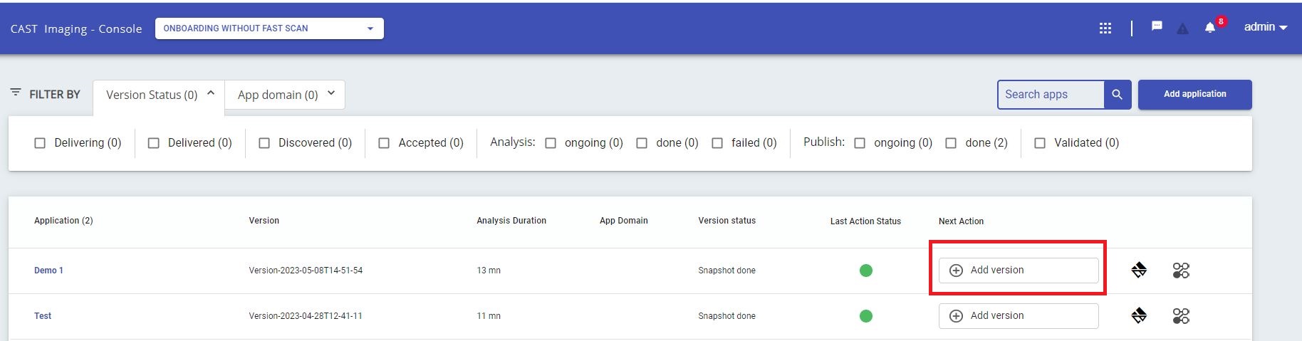Click Add version for Test
Screen dimensions: 1302x341
coord(1019,316)
